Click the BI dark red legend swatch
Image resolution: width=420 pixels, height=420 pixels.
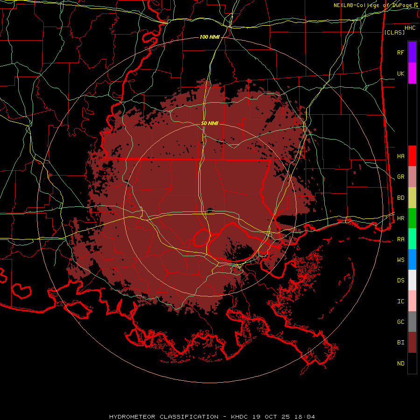pos(412,343)
